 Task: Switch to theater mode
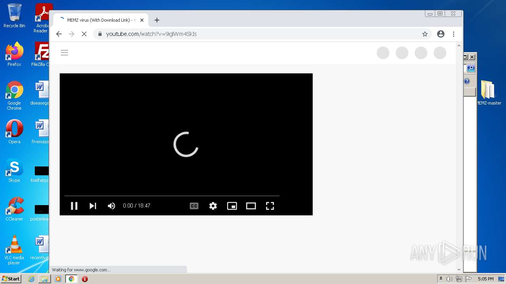[x=251, y=206]
